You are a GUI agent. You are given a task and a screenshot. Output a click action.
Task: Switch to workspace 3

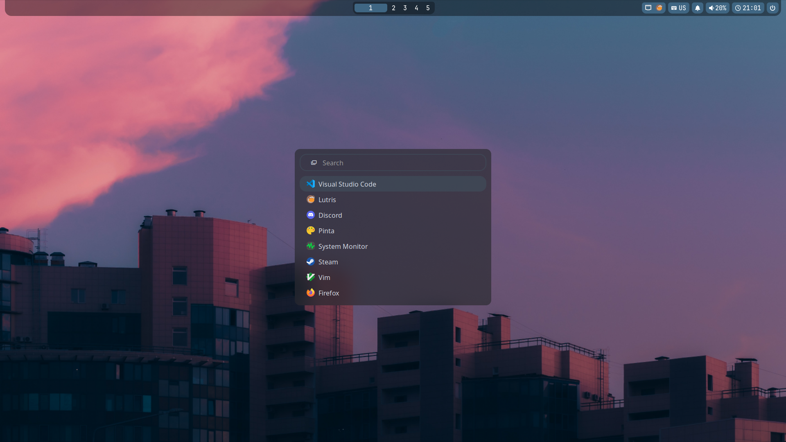point(405,8)
